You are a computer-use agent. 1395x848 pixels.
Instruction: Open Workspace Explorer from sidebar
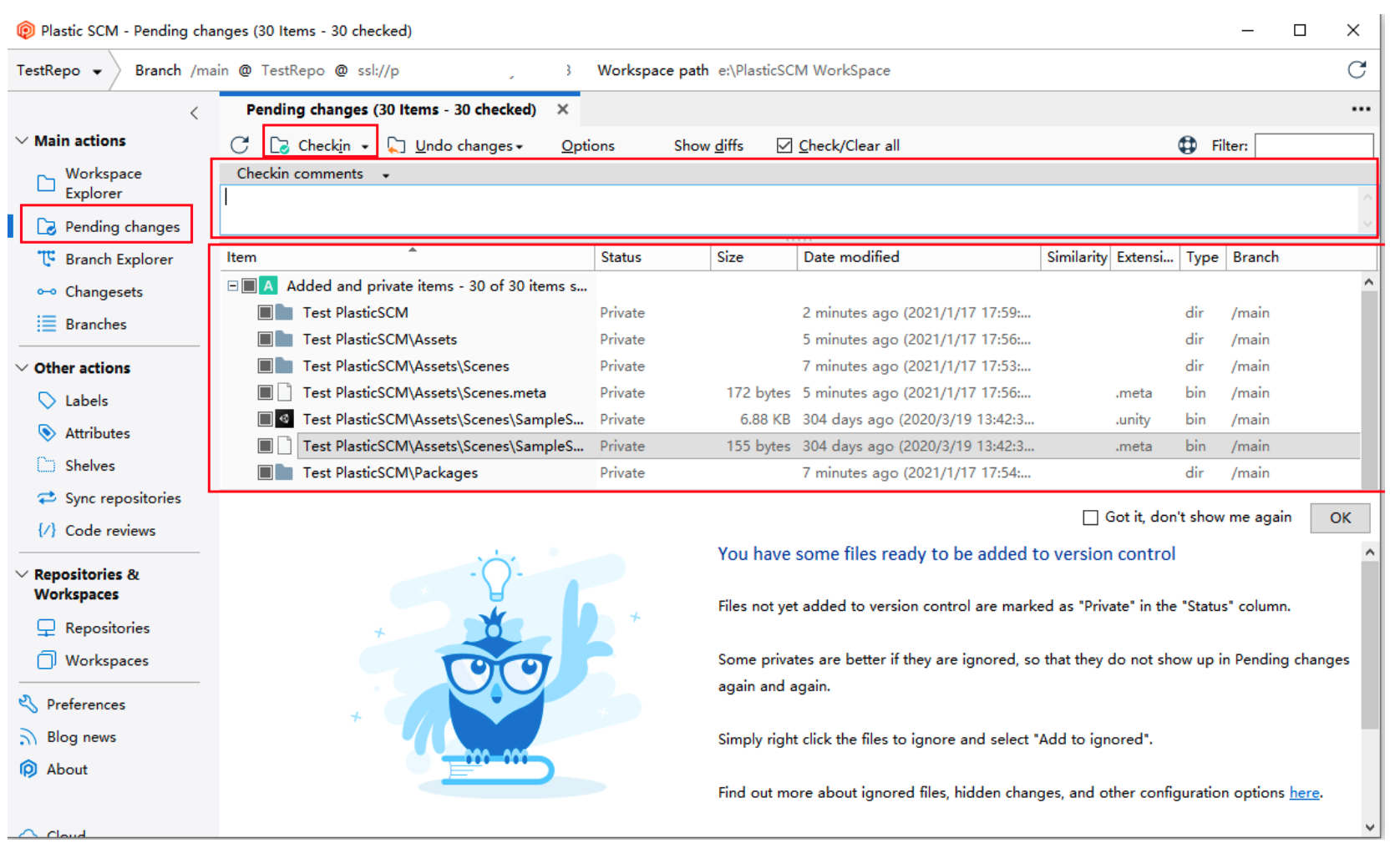pos(104,183)
